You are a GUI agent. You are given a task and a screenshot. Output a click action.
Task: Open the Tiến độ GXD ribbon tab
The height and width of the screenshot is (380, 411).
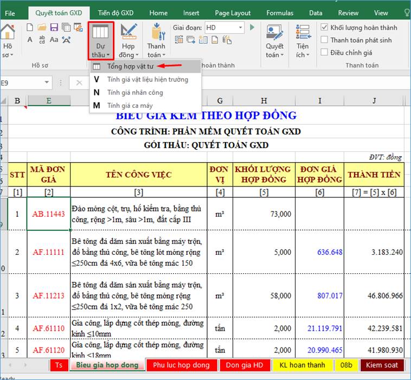click(115, 13)
